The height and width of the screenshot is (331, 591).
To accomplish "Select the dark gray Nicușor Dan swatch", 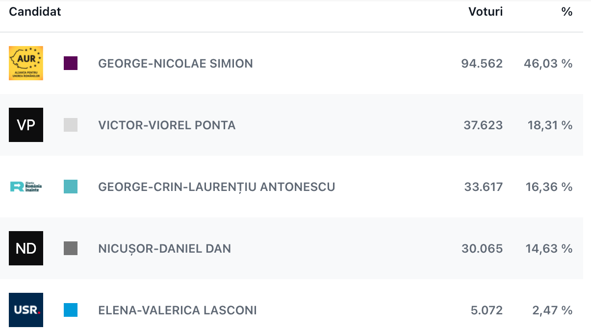I will 71,248.
